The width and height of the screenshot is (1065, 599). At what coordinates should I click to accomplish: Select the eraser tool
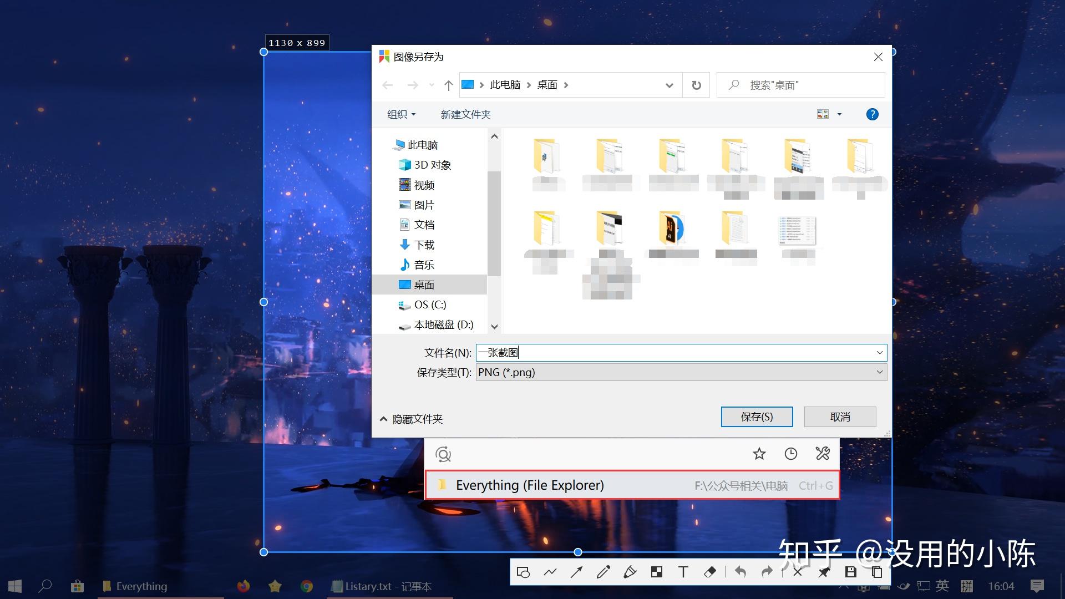709,572
